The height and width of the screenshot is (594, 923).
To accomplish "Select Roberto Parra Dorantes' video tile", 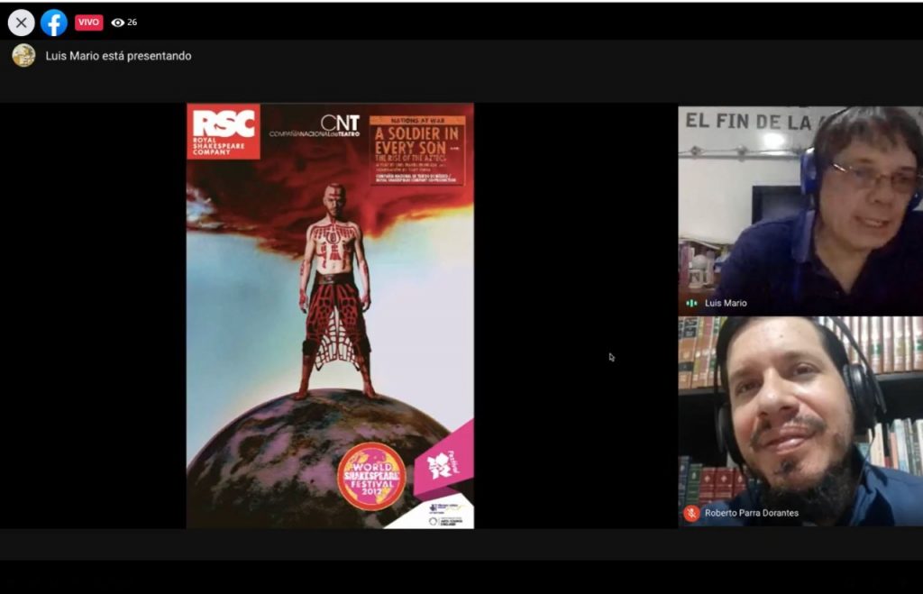I will (800, 415).
